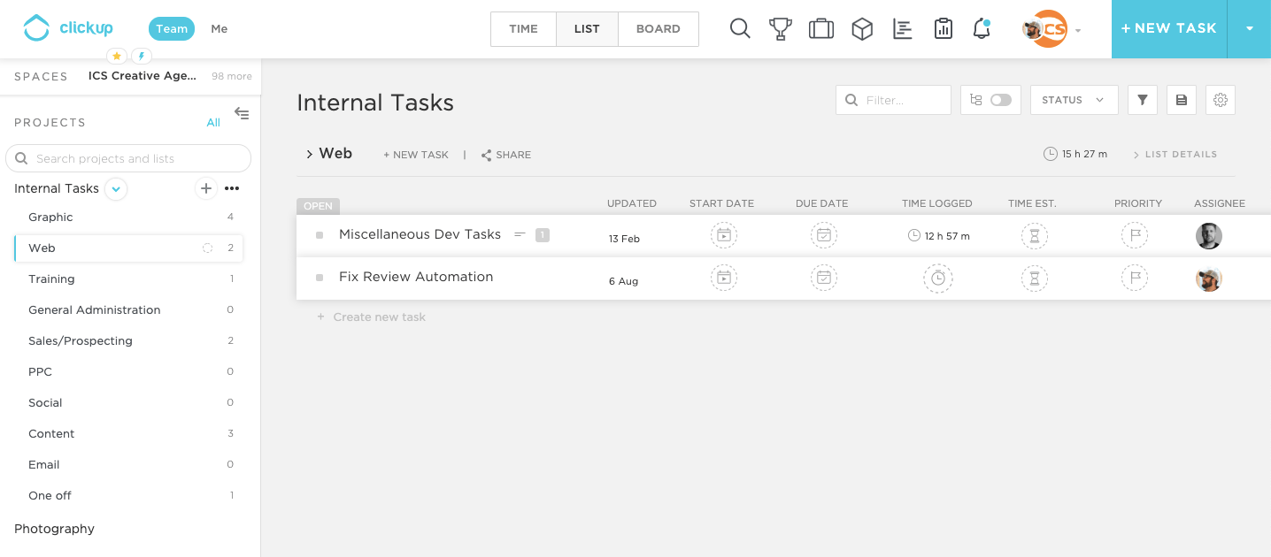Change status square of Fix Review Automation
The width and height of the screenshot is (1271, 557).
click(x=320, y=278)
